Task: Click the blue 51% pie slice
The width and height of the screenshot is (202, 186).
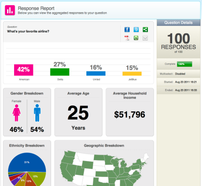Action: point(27,162)
